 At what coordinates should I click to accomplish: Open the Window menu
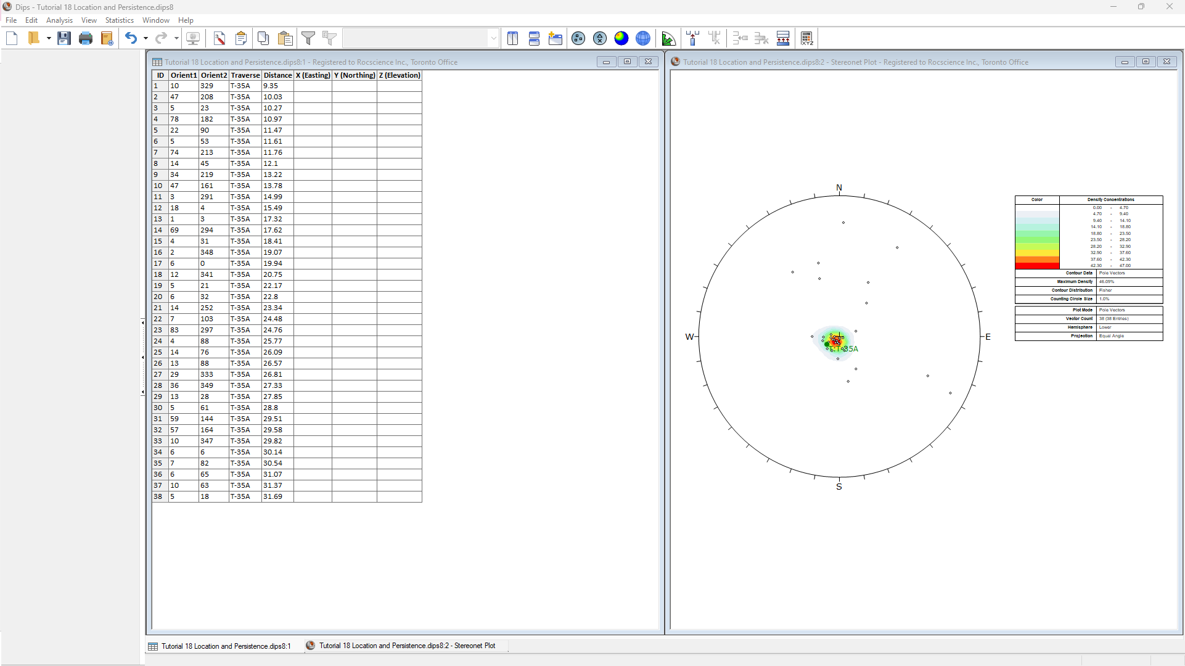[156, 20]
